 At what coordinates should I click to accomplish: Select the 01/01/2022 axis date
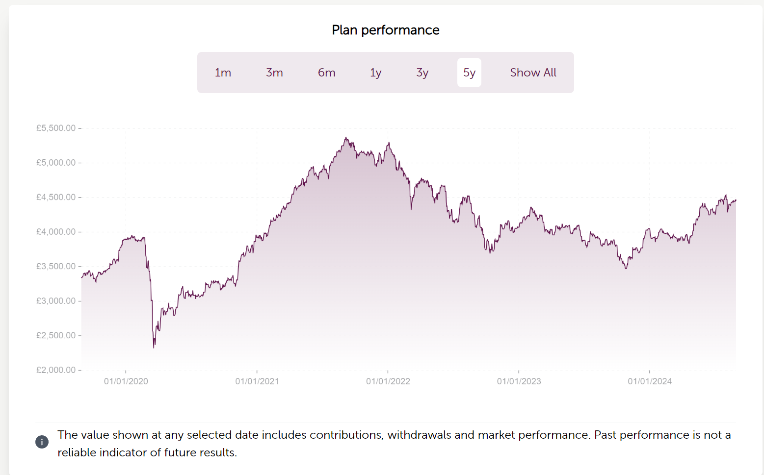[x=388, y=381]
